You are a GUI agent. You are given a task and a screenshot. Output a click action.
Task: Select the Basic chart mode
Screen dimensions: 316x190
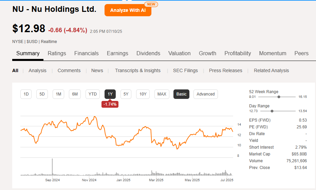click(x=181, y=94)
